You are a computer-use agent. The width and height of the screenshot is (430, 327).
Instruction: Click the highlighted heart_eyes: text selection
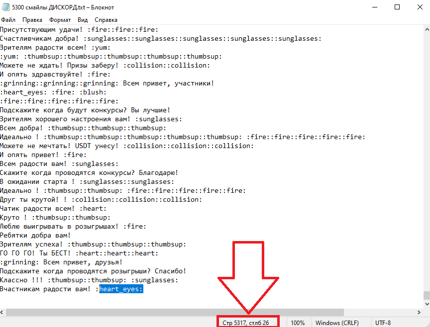coord(121,289)
